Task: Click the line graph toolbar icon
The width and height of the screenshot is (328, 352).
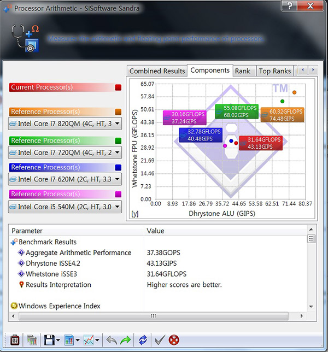Action: click(x=89, y=340)
